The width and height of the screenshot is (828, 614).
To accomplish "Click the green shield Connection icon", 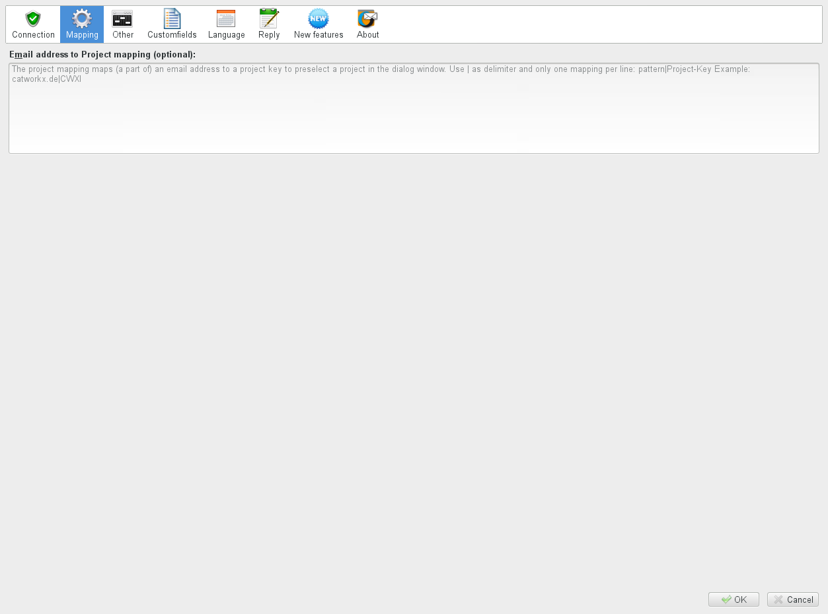I will coord(33,18).
